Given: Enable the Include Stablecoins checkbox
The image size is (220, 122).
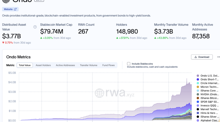Looking at the screenshot, I should [128, 64].
